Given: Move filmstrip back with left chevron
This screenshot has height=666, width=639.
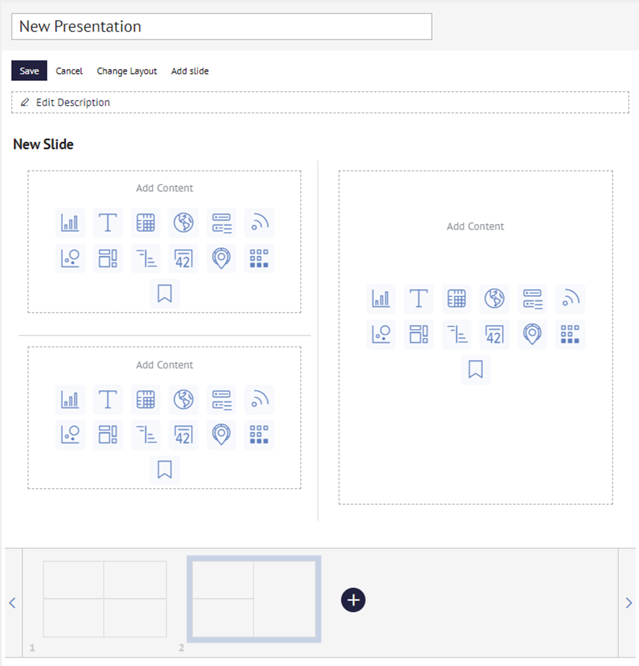Looking at the screenshot, I should point(12,603).
